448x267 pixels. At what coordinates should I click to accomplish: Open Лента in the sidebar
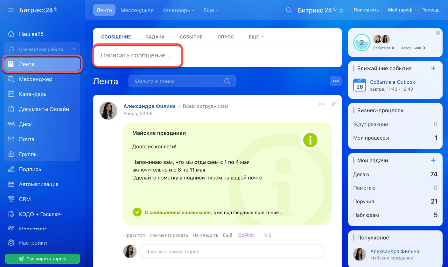(42, 64)
